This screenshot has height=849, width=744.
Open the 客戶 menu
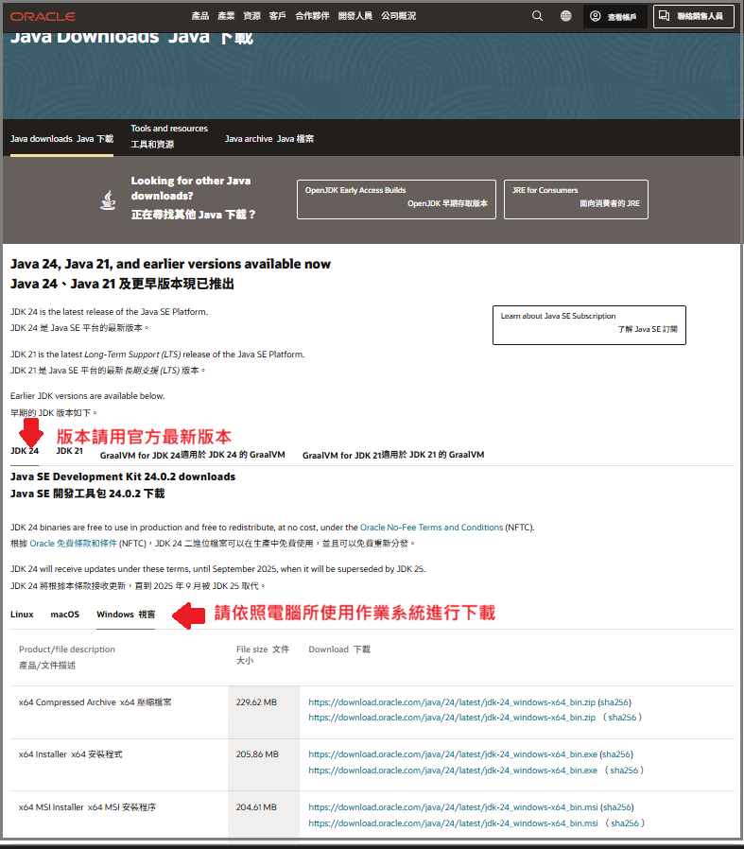(x=278, y=16)
